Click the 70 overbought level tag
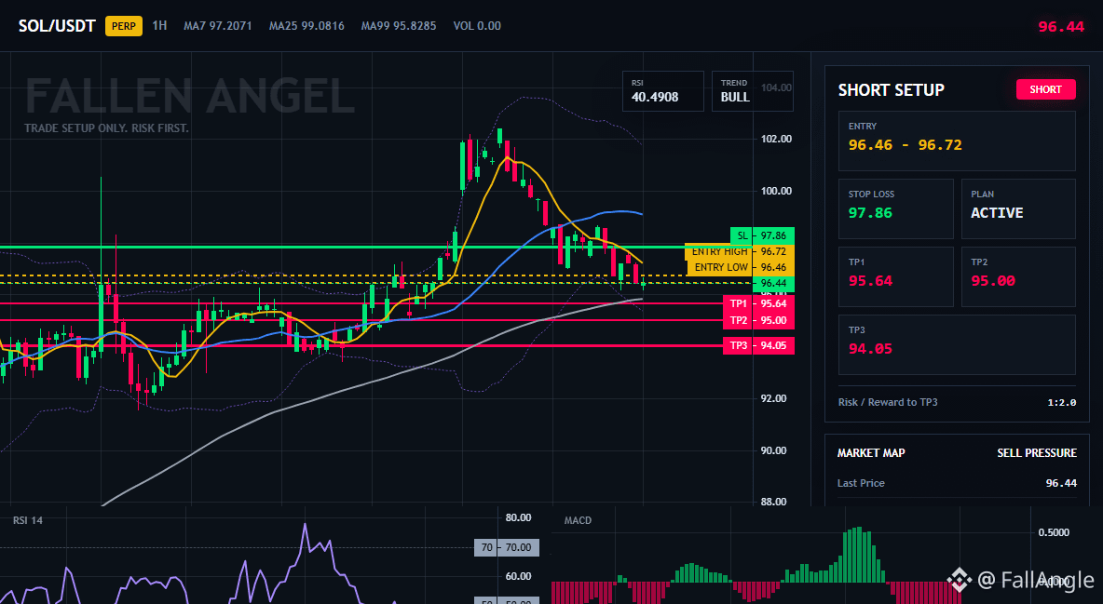 tap(507, 547)
